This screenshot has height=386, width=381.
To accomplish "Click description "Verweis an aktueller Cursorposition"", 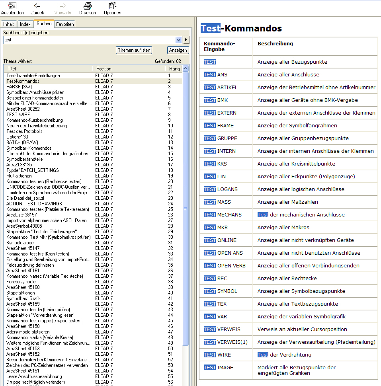I will [302, 329].
